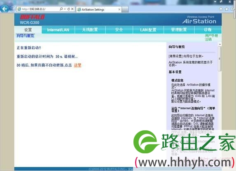
Task: Click the AirStation logo text in header
Action: click(x=199, y=21)
